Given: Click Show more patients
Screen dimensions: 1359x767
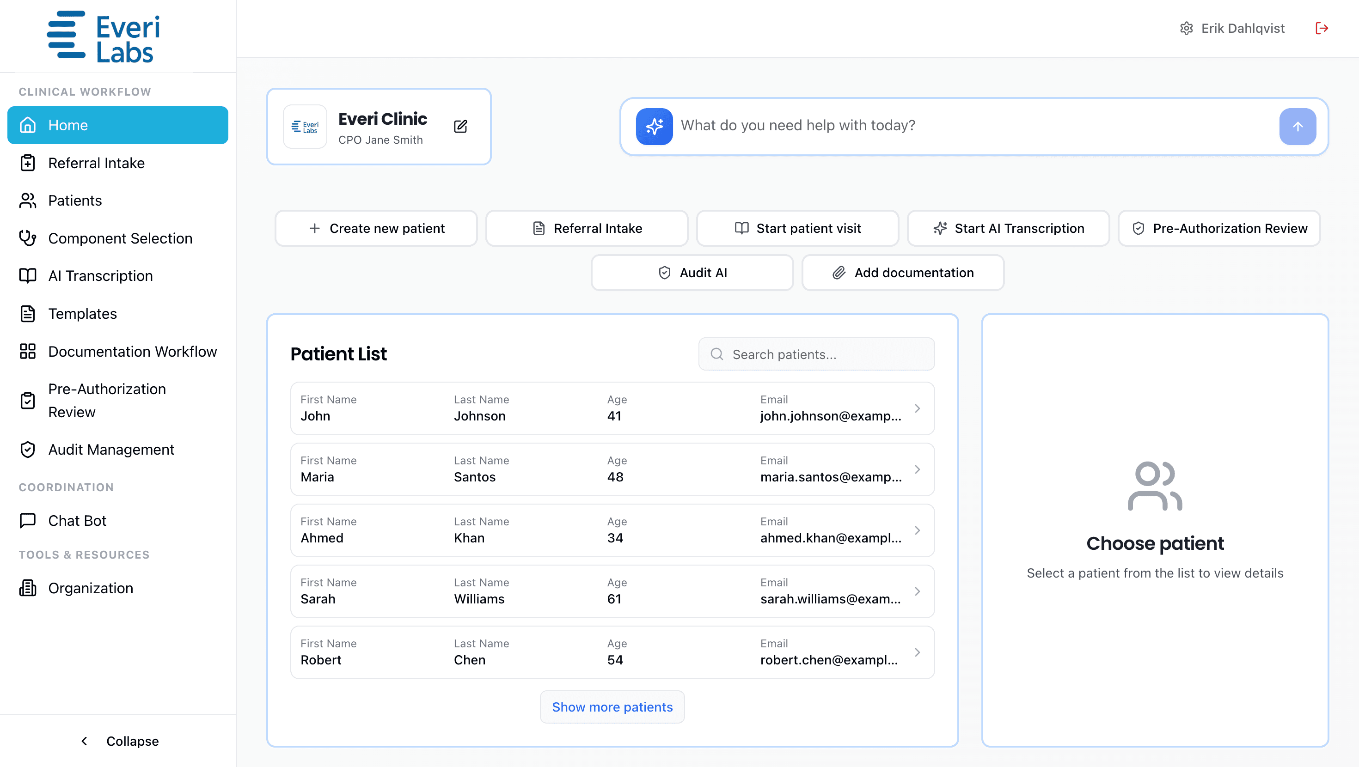Looking at the screenshot, I should 612,707.
